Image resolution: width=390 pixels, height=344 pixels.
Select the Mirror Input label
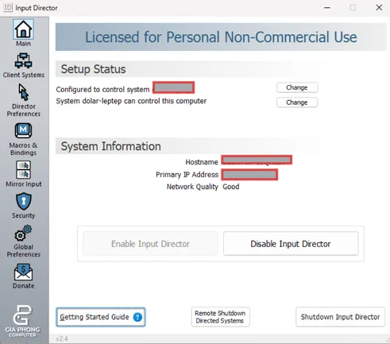24,184
